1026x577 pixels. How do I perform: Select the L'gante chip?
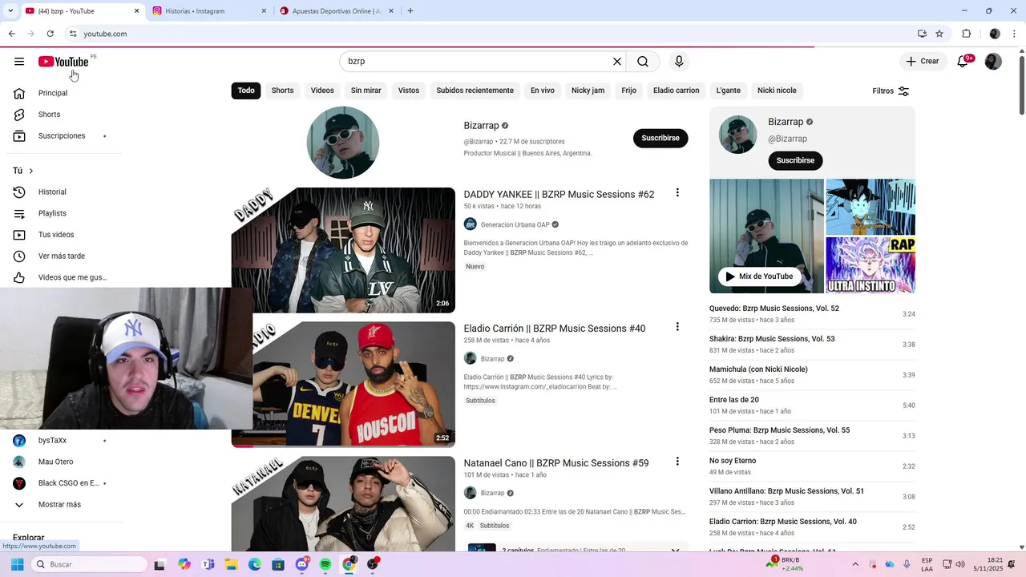(x=728, y=91)
